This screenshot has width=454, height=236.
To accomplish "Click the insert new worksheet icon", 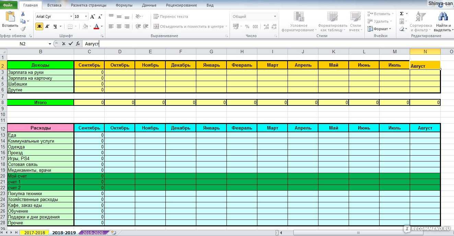I will (114, 233).
